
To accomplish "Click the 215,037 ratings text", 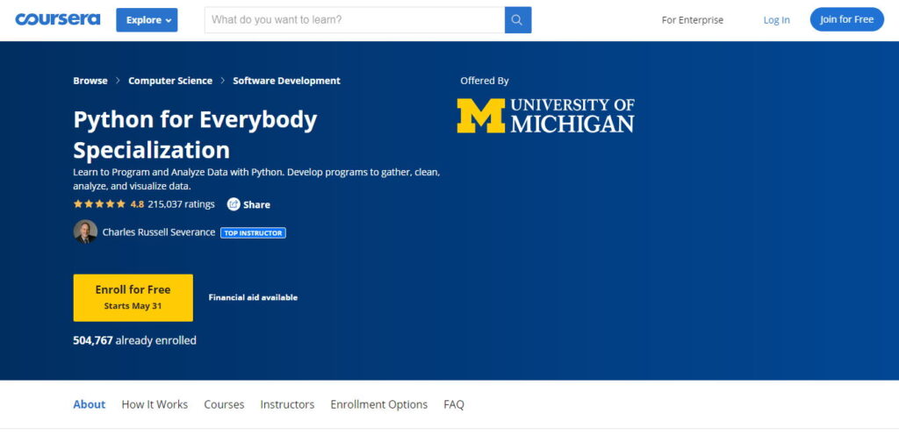I will coord(181,203).
